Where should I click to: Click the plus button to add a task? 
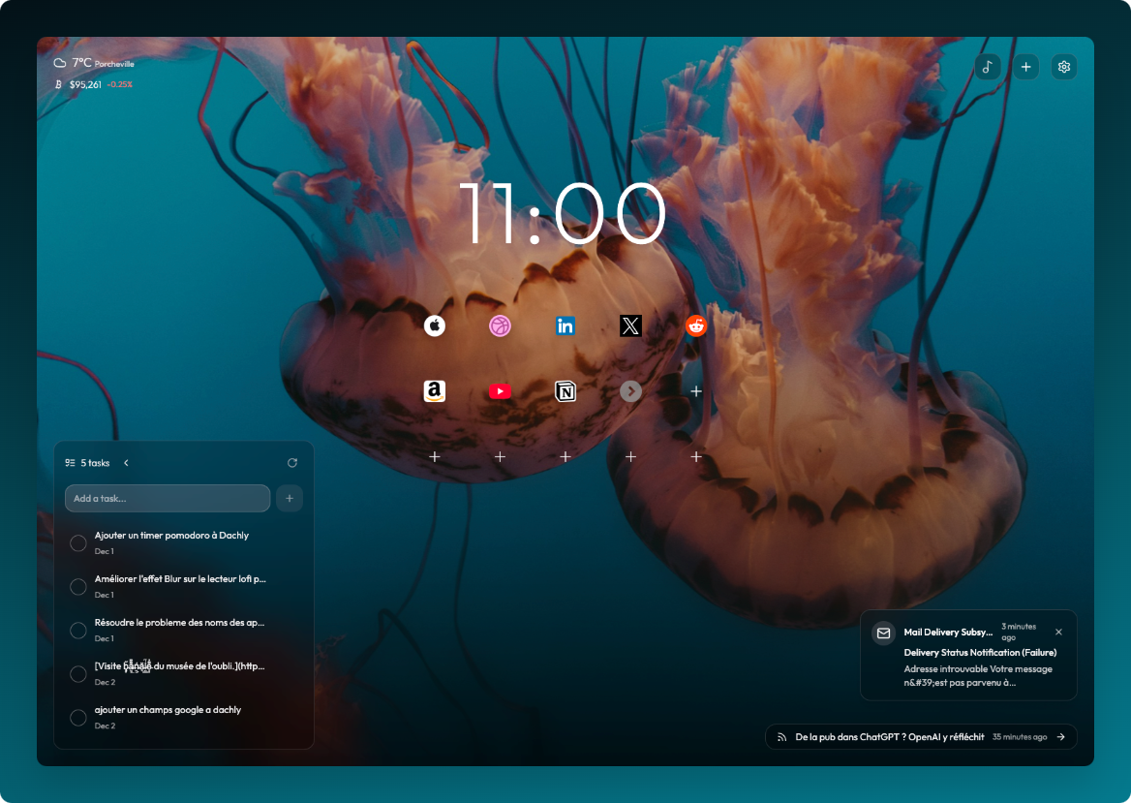pos(289,498)
